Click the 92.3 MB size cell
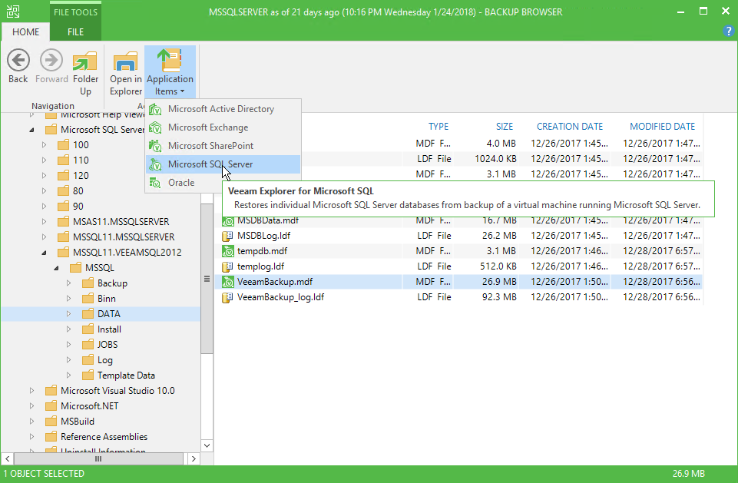Viewport: 738px width, 483px height. [x=499, y=297]
